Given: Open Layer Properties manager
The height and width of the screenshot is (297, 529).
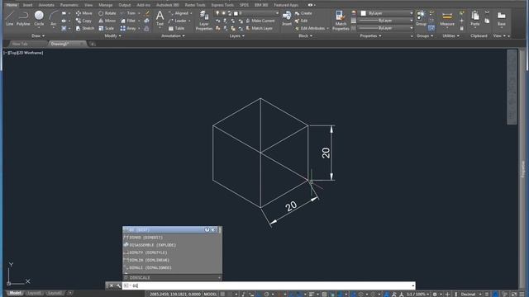Looking at the screenshot, I should pyautogui.click(x=204, y=21).
